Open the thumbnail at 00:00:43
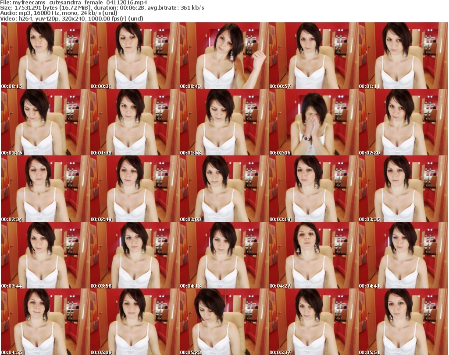Screen dimensions: 449x355 tap(224, 56)
